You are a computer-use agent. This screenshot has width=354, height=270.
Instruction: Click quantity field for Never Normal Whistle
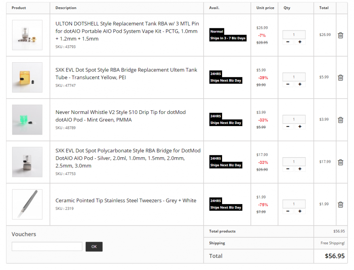pos(294,119)
